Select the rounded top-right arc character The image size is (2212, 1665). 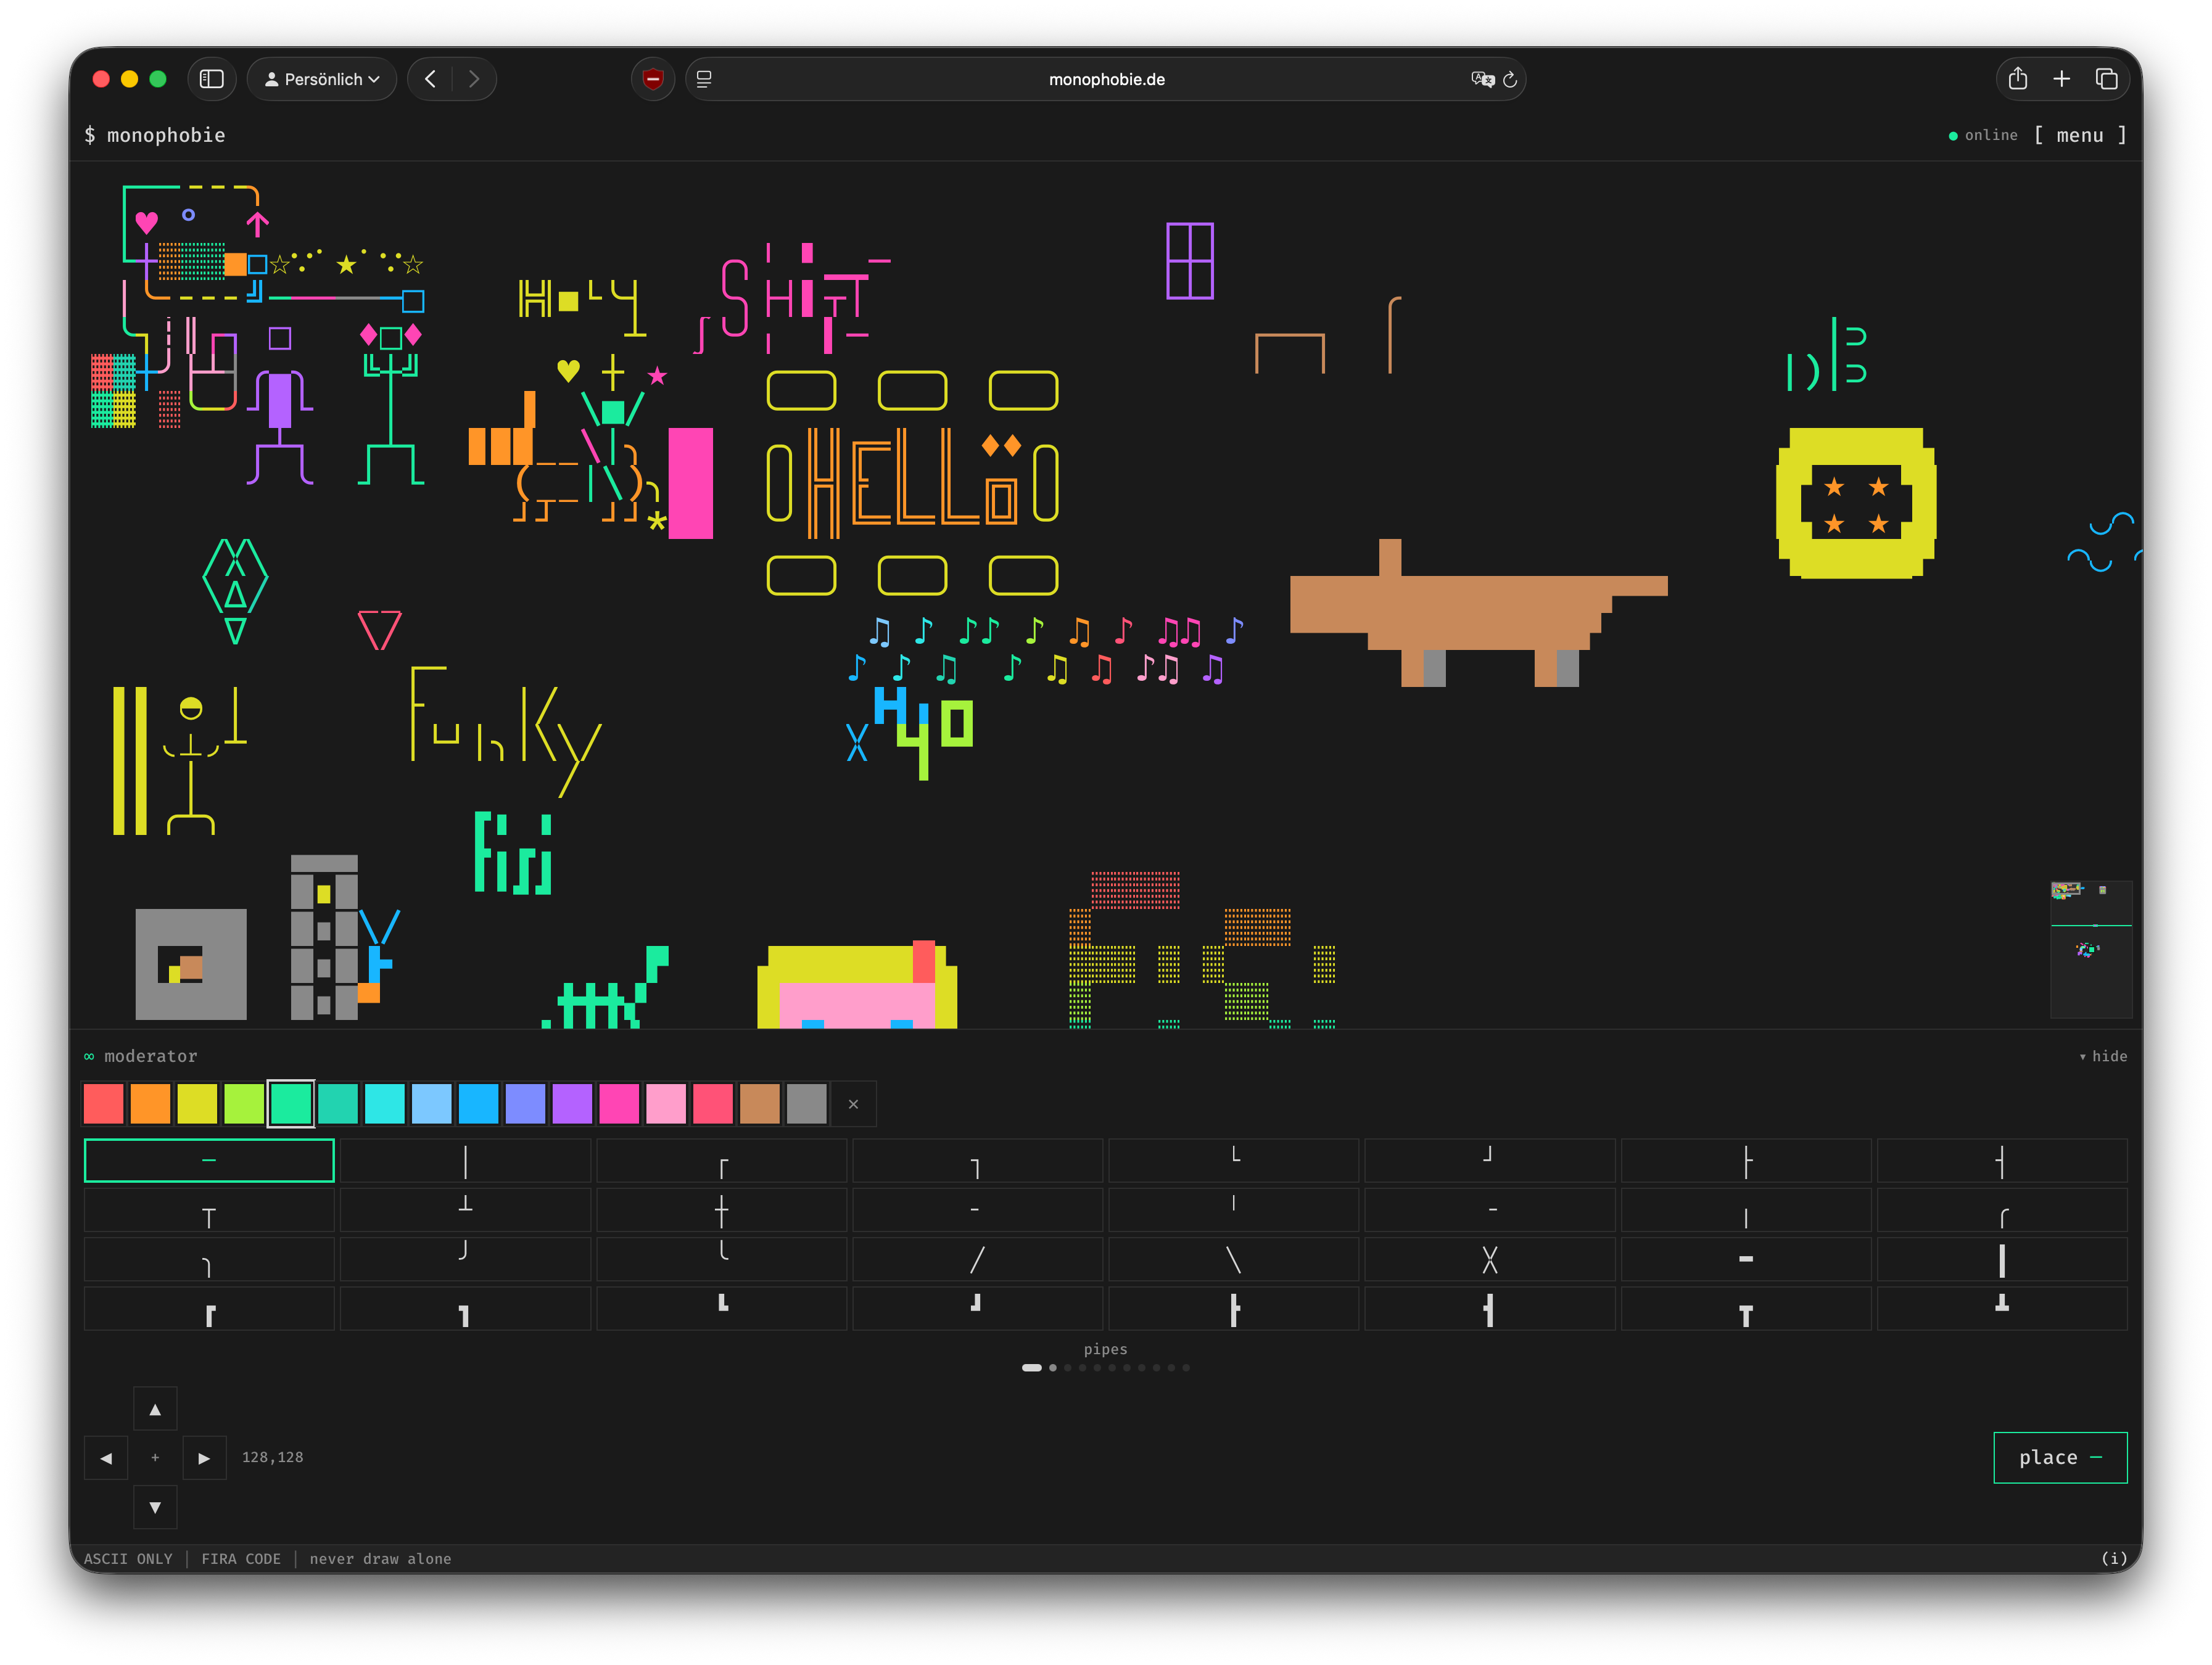point(209,1259)
